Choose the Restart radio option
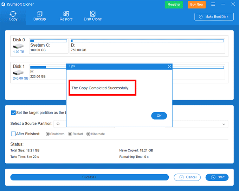This screenshot has height=191, width=239. tap(70, 134)
